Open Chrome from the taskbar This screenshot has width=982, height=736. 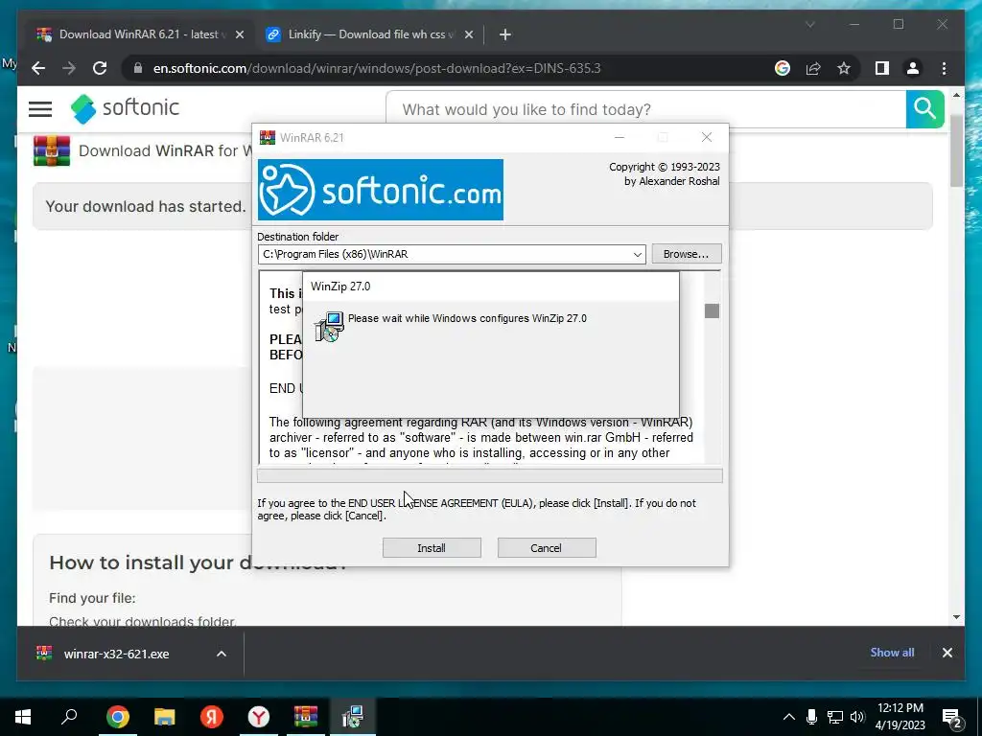pyautogui.click(x=117, y=716)
